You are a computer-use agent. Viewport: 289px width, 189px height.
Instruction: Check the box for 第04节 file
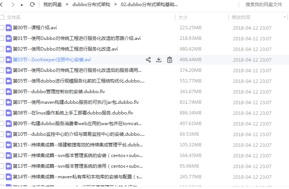[2, 70]
